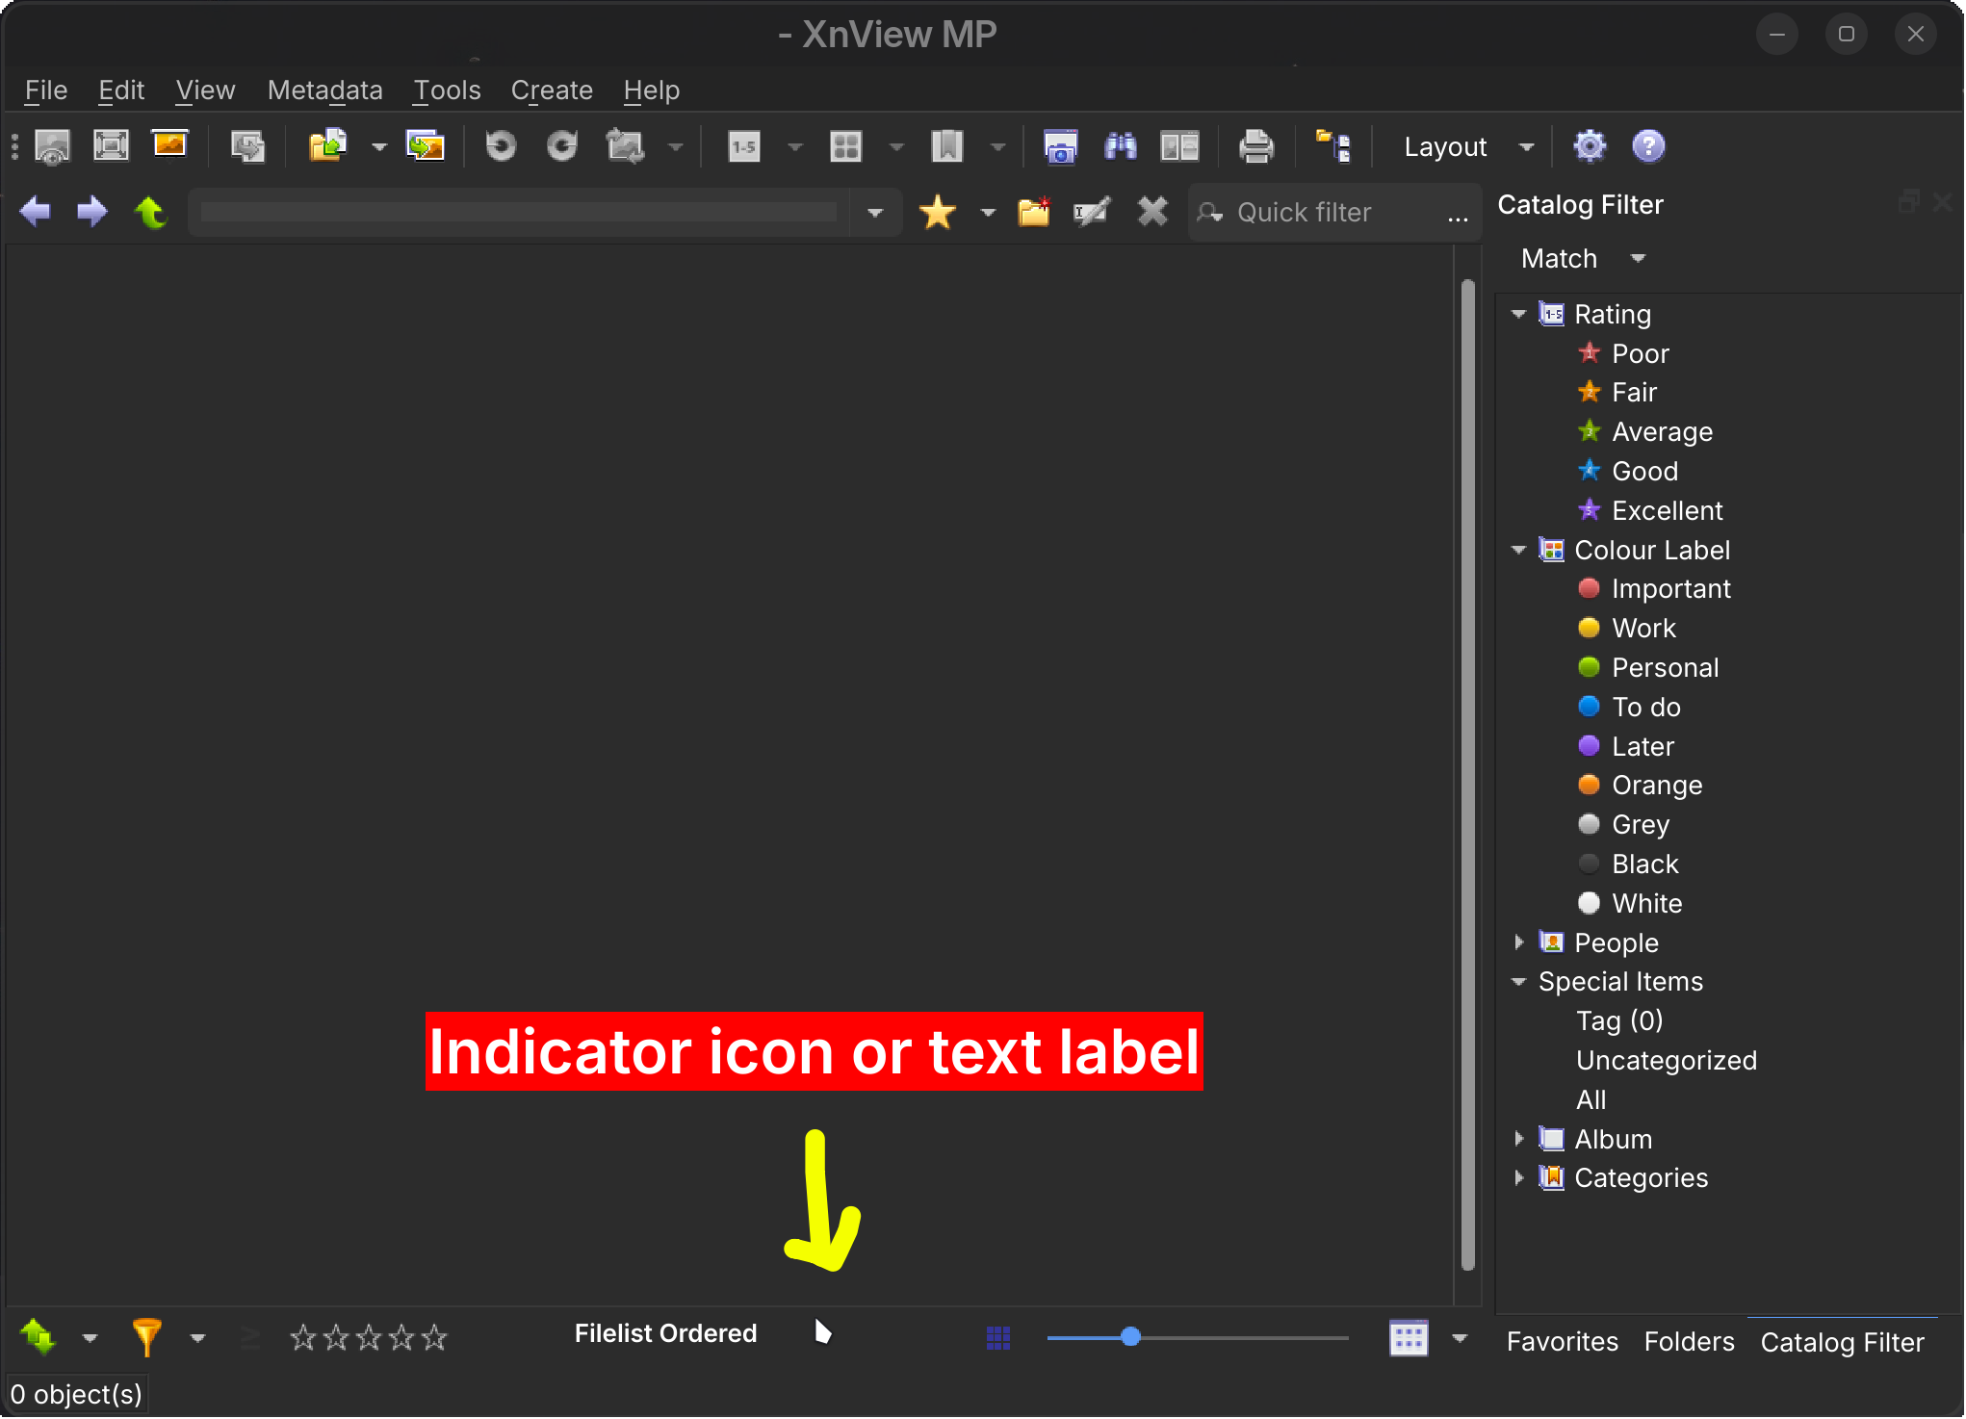Click the Browser view icon in the toolbar
Image resolution: width=1966 pixels, height=1419 pixels.
pyautogui.click(x=53, y=146)
